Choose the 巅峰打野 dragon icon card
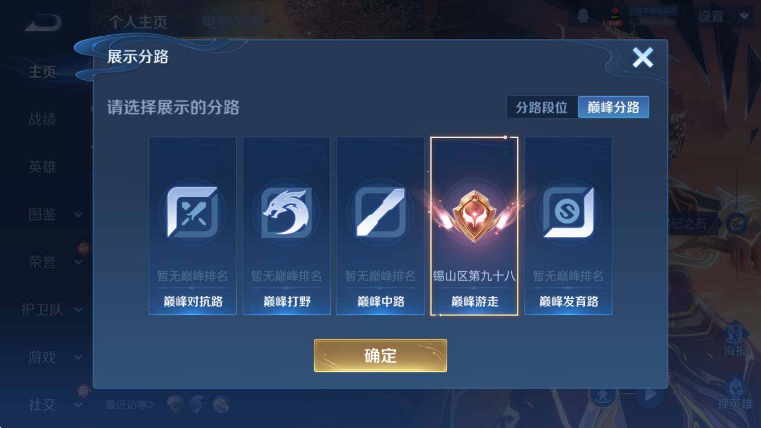This screenshot has width=761, height=428. [x=287, y=226]
